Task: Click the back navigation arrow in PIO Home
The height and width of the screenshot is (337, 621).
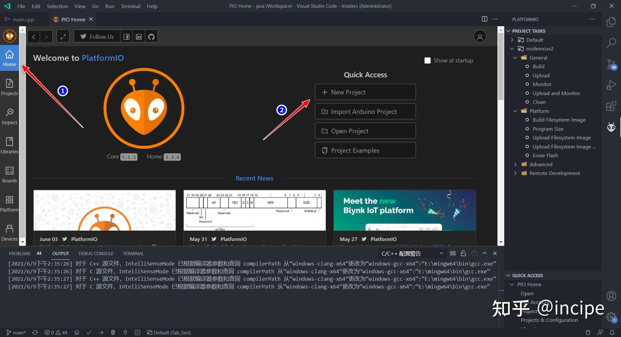Action: (x=34, y=37)
